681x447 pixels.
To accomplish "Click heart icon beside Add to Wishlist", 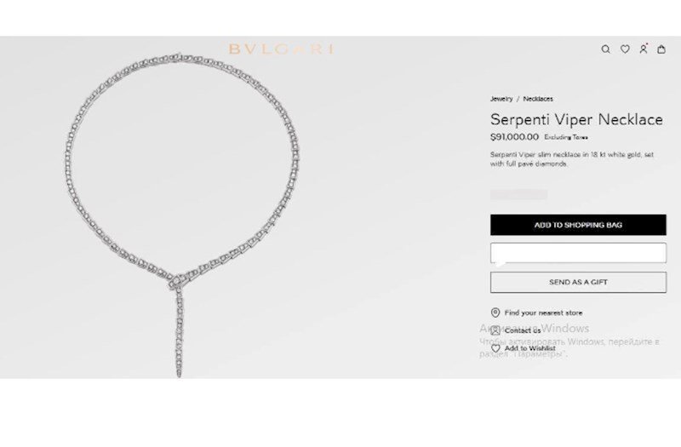I will coord(495,348).
